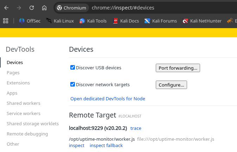This screenshot has height=152, width=237.
Task: Open Remote debugging section
Action: pos(27,134)
